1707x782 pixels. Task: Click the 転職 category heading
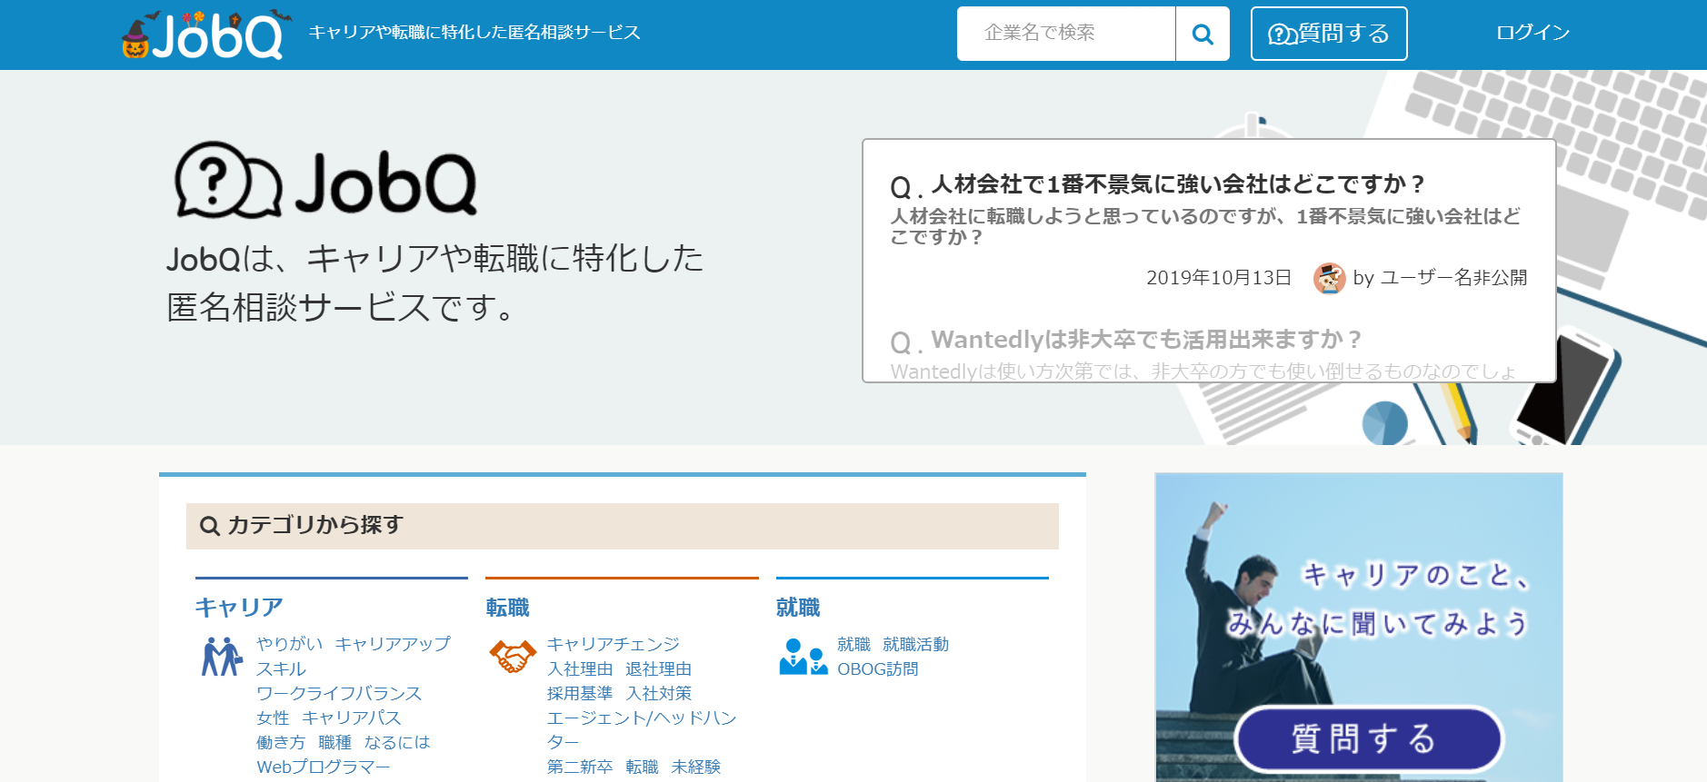point(507,607)
